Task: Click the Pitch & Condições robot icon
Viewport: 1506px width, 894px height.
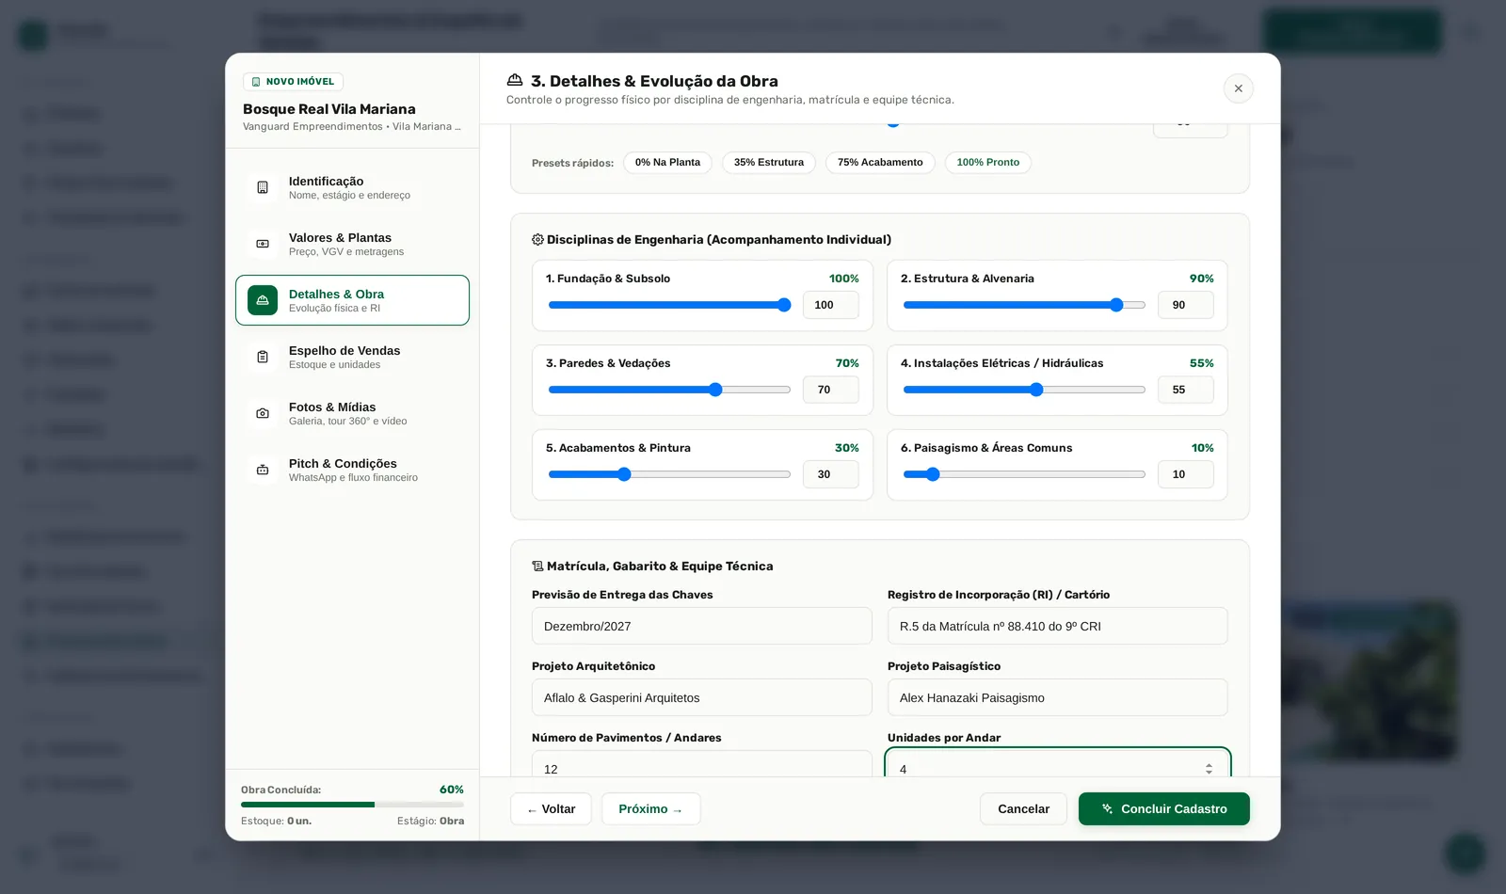Action: pyautogui.click(x=263, y=470)
